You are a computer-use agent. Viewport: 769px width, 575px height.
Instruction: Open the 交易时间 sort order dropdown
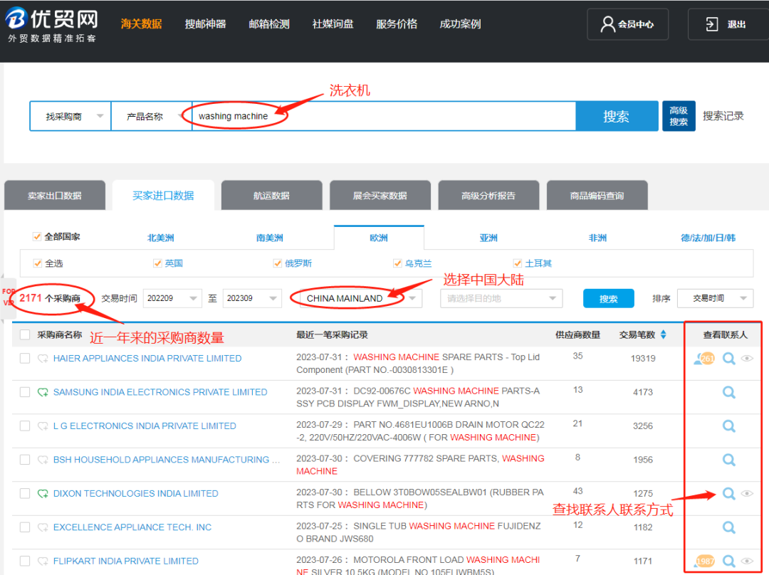(x=714, y=298)
